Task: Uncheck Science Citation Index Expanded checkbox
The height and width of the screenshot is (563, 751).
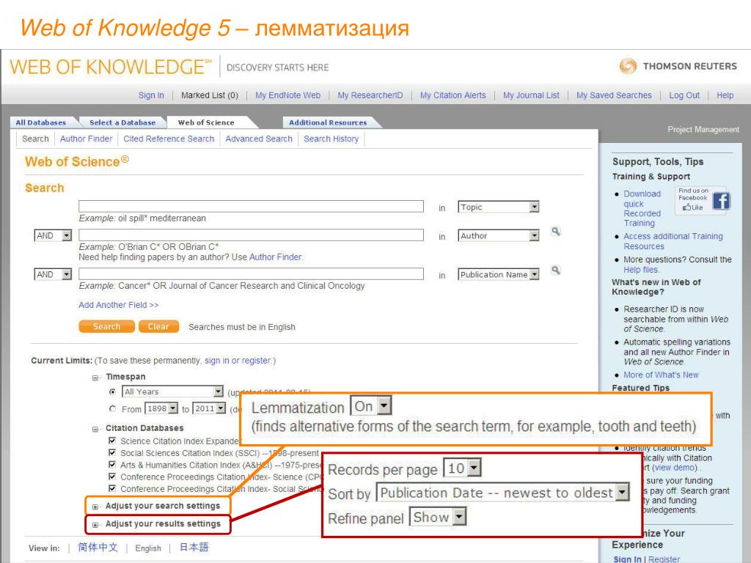Action: point(112,441)
